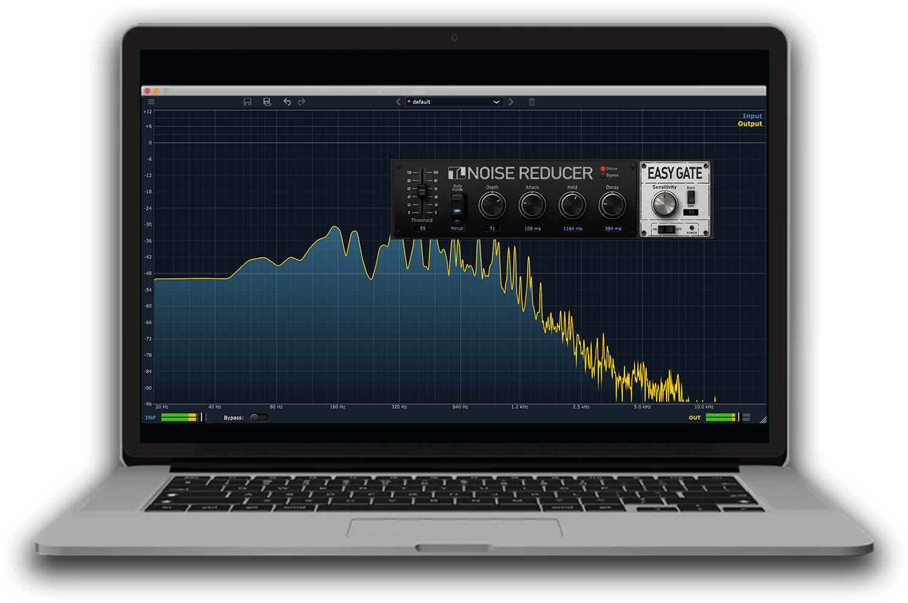Click the Manual mode button under Auto mode
The width and height of the screenshot is (908, 603).
(x=457, y=228)
